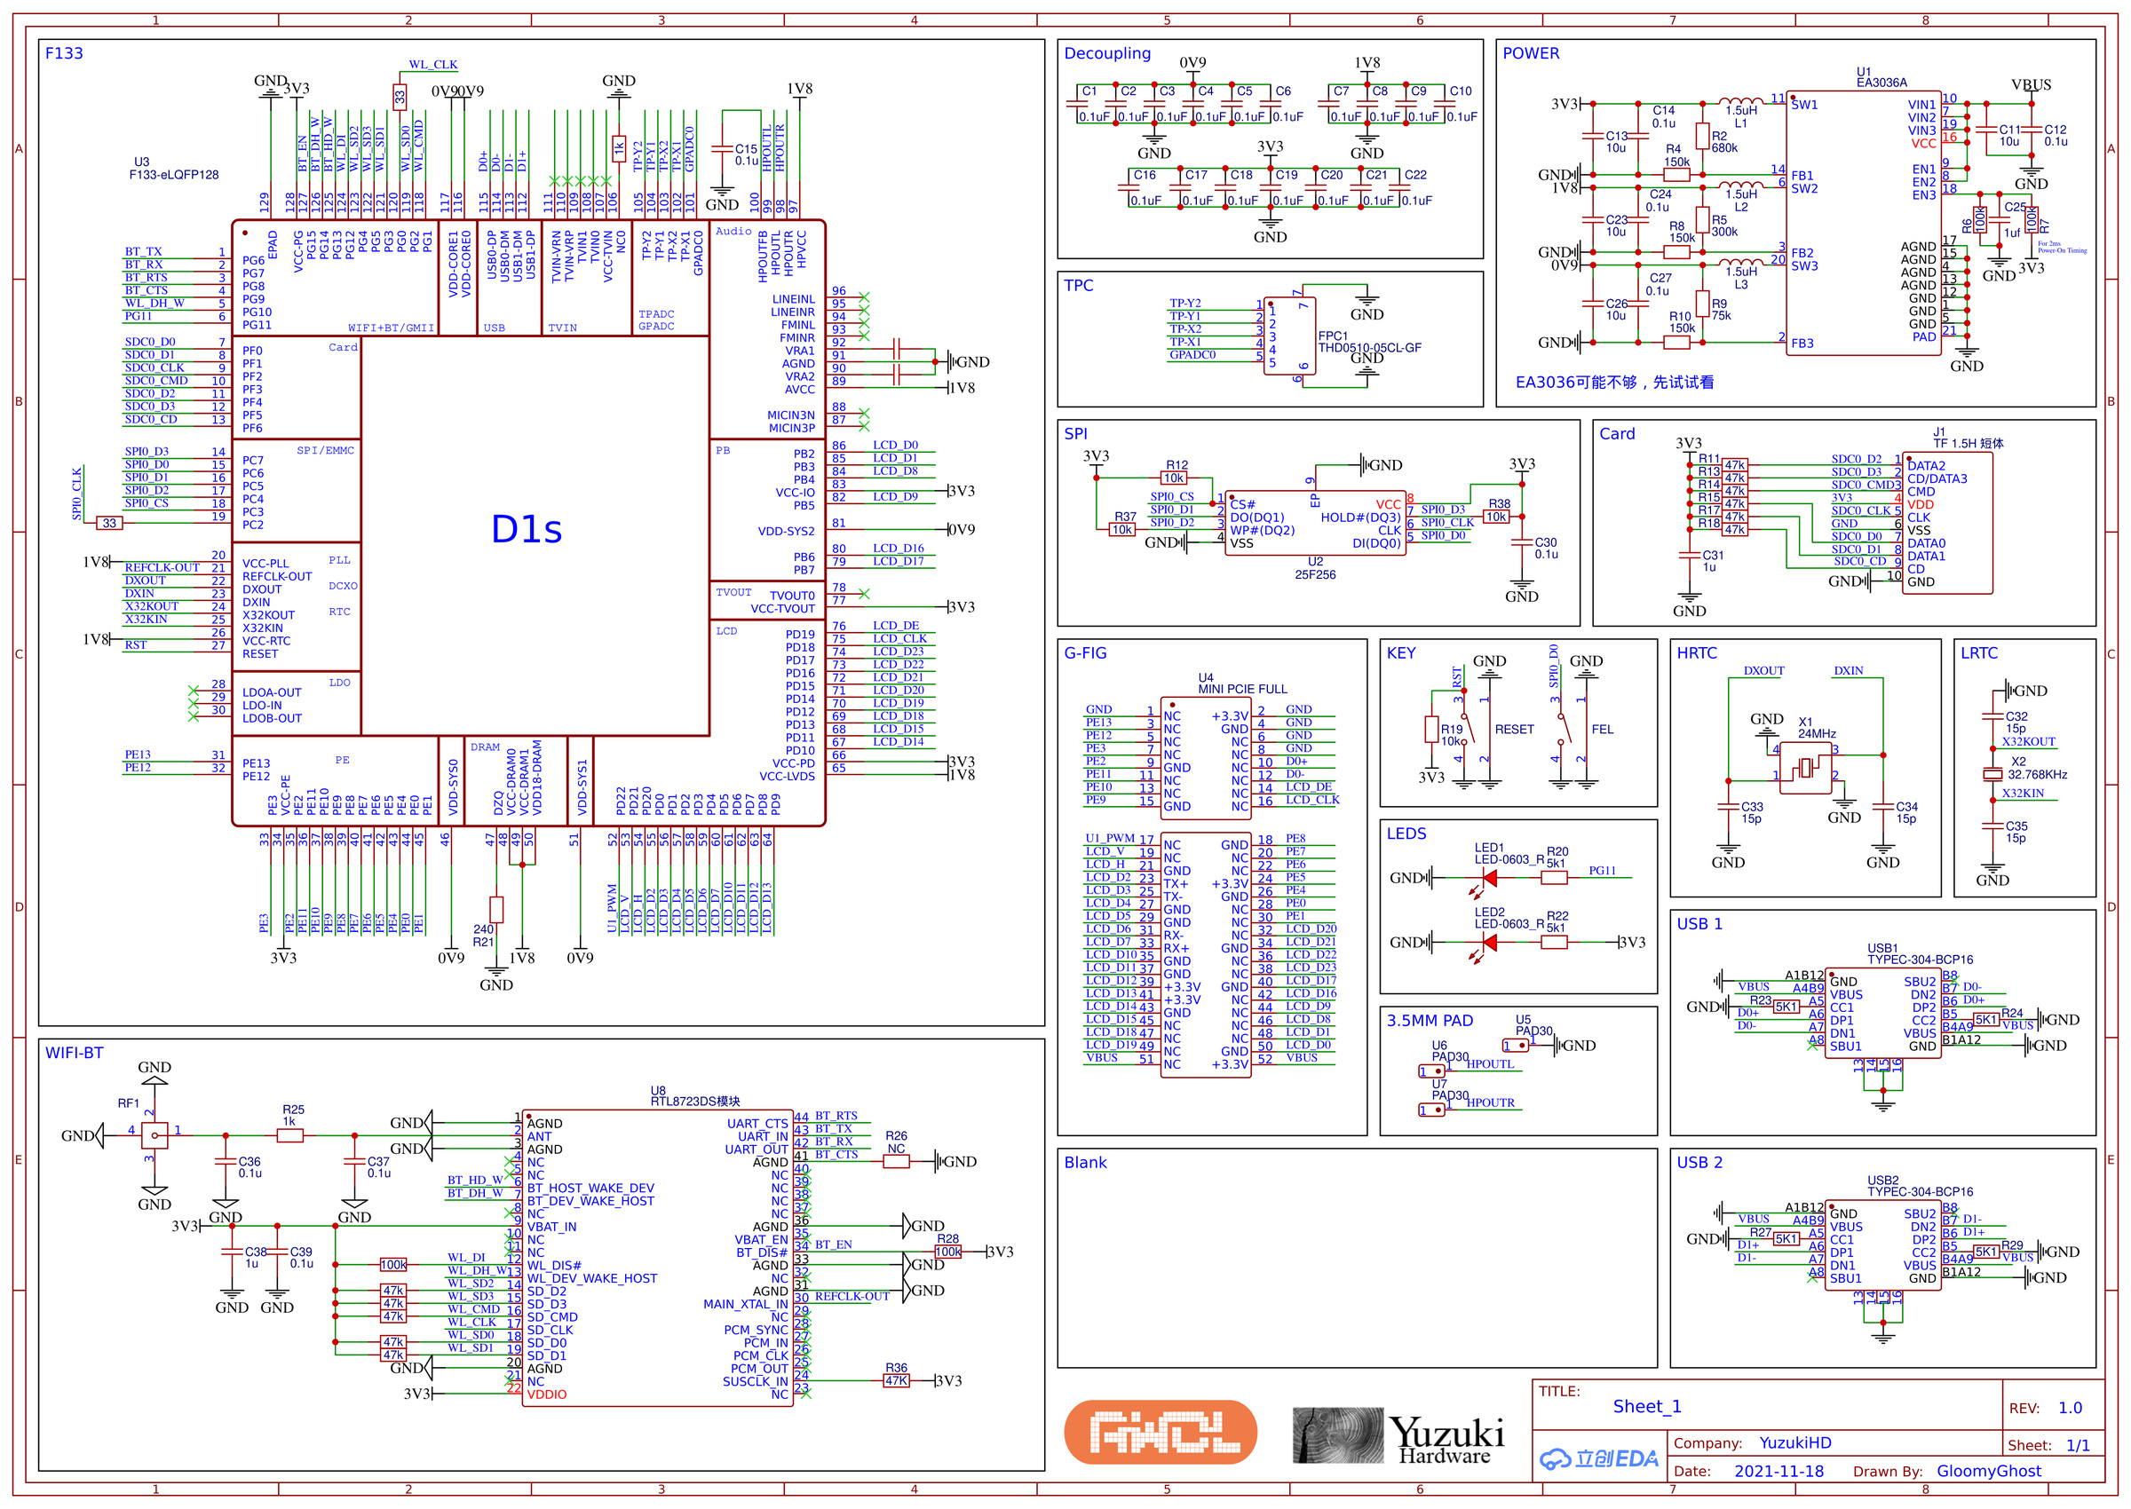Click the HRTC section heading
The image size is (2131, 1509).
pos(1696,652)
